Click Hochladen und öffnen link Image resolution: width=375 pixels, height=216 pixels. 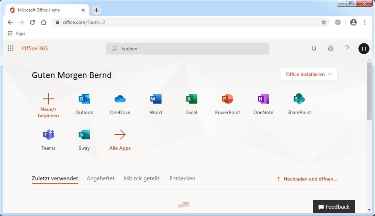point(307,179)
